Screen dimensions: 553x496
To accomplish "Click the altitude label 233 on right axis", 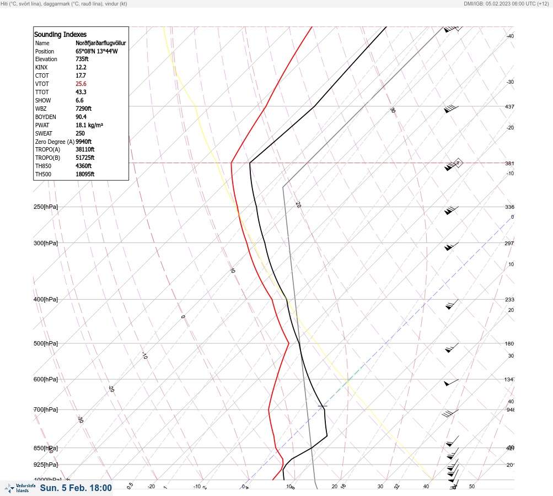I will [509, 300].
